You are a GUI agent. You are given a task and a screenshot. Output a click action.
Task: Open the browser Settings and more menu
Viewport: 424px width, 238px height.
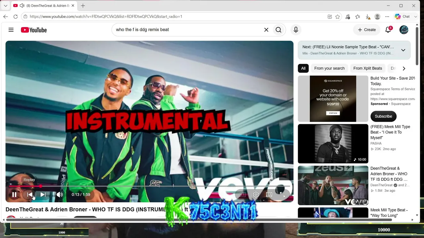pyautogui.click(x=387, y=17)
